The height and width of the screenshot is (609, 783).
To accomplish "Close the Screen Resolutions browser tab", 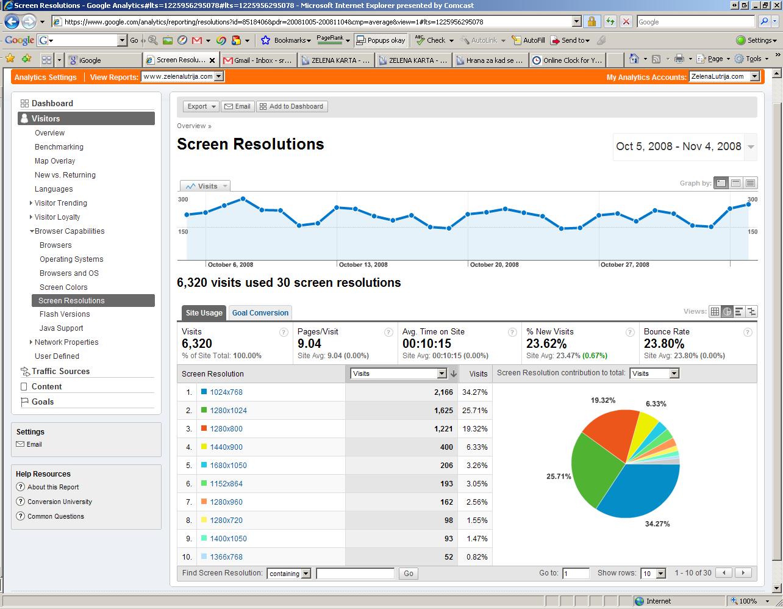I will click(x=212, y=60).
